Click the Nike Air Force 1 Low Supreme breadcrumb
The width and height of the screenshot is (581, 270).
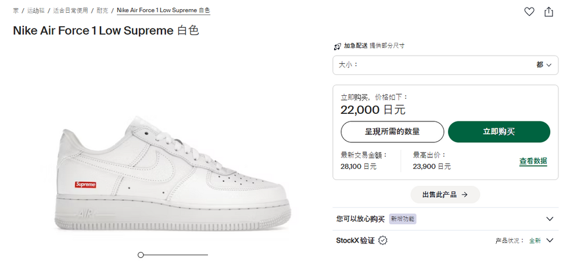pos(163,10)
